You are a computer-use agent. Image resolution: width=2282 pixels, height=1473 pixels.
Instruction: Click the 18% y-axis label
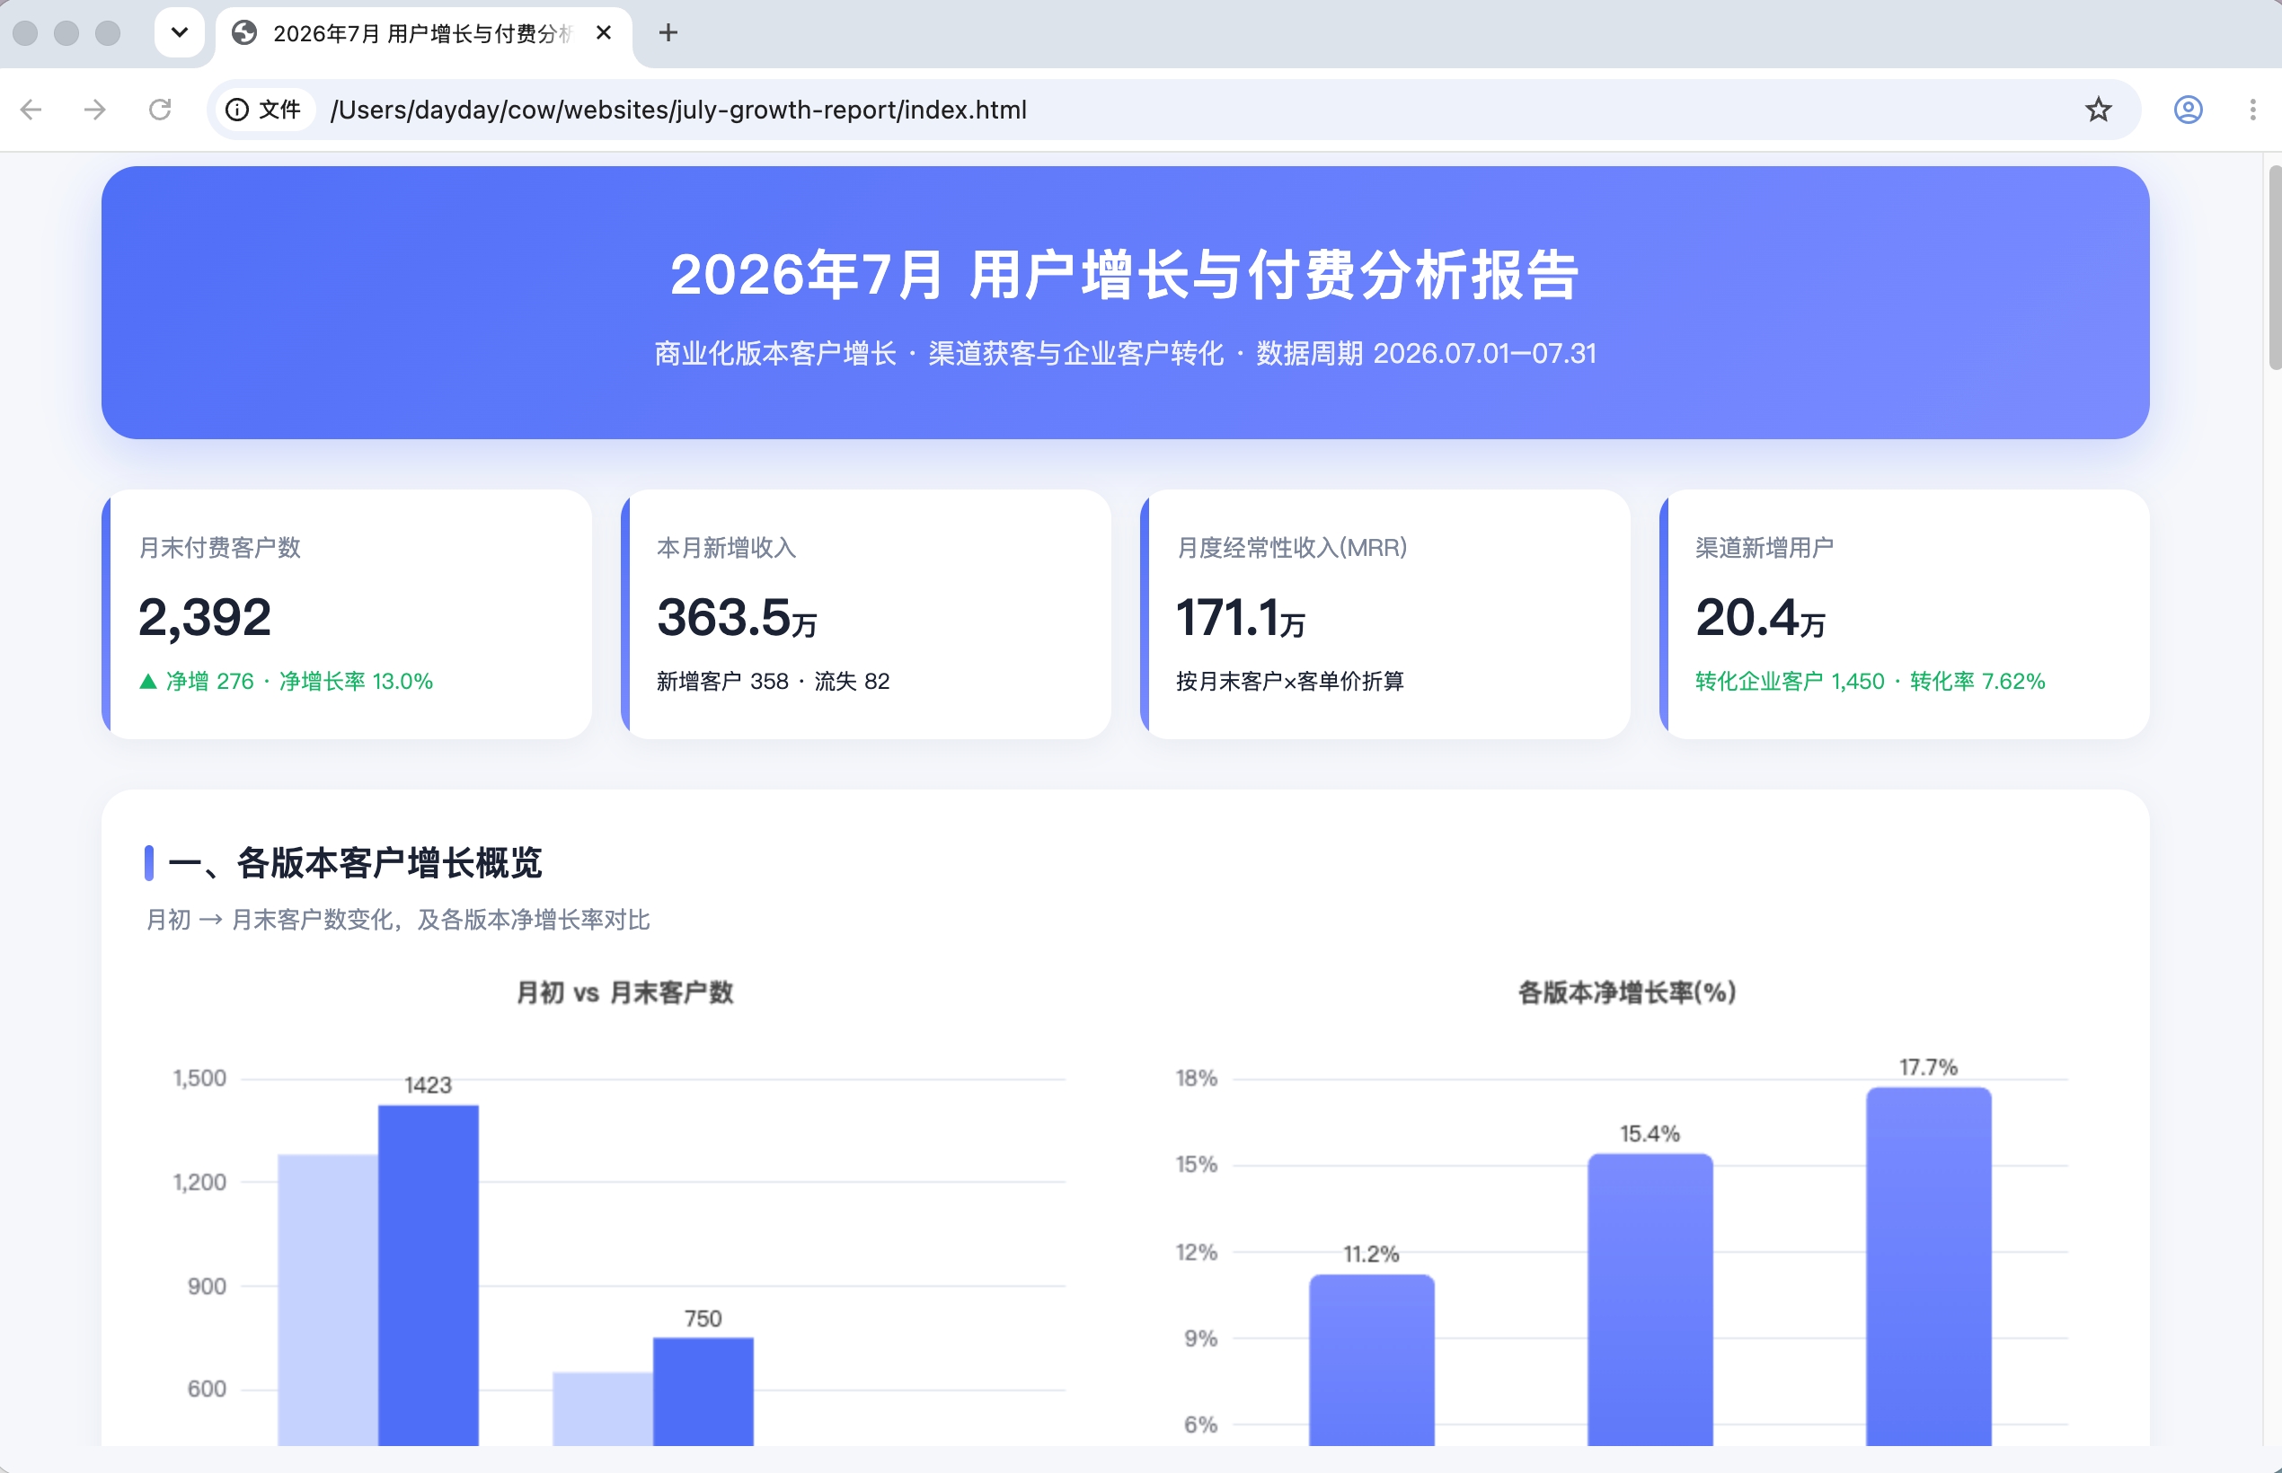[x=1196, y=1079]
